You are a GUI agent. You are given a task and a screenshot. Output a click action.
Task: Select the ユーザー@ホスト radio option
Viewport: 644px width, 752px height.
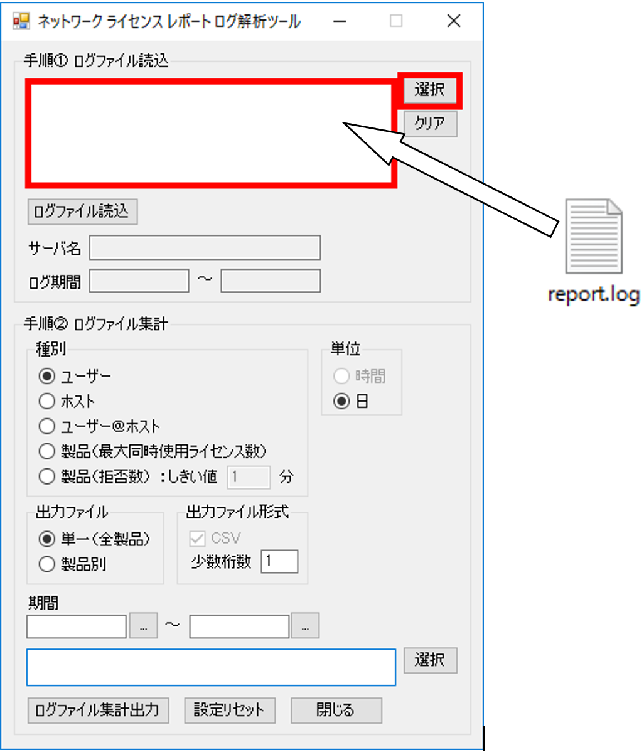pyautogui.click(x=47, y=426)
